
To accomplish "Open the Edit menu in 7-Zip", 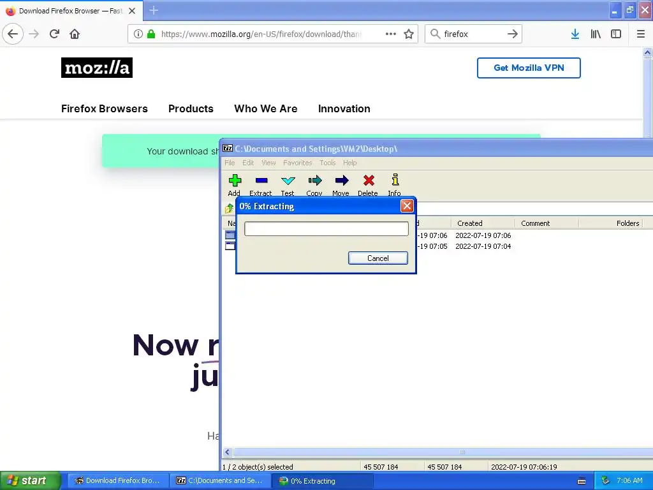I will point(248,163).
